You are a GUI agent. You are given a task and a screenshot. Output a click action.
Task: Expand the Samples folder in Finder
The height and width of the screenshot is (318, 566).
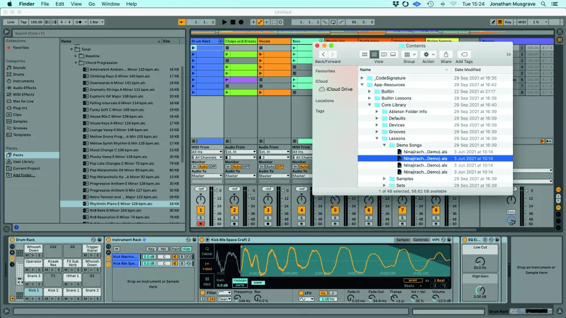(383, 179)
